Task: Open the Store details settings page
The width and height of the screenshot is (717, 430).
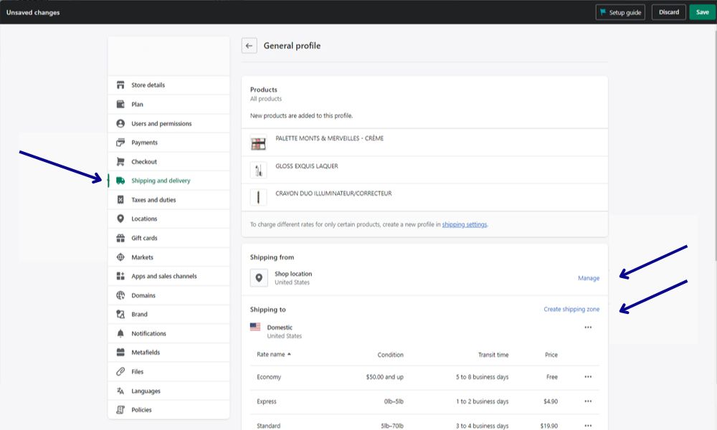Action: pyautogui.click(x=168, y=85)
